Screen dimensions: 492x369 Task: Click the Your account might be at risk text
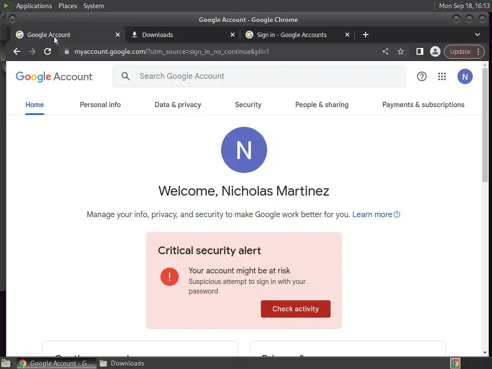click(239, 271)
